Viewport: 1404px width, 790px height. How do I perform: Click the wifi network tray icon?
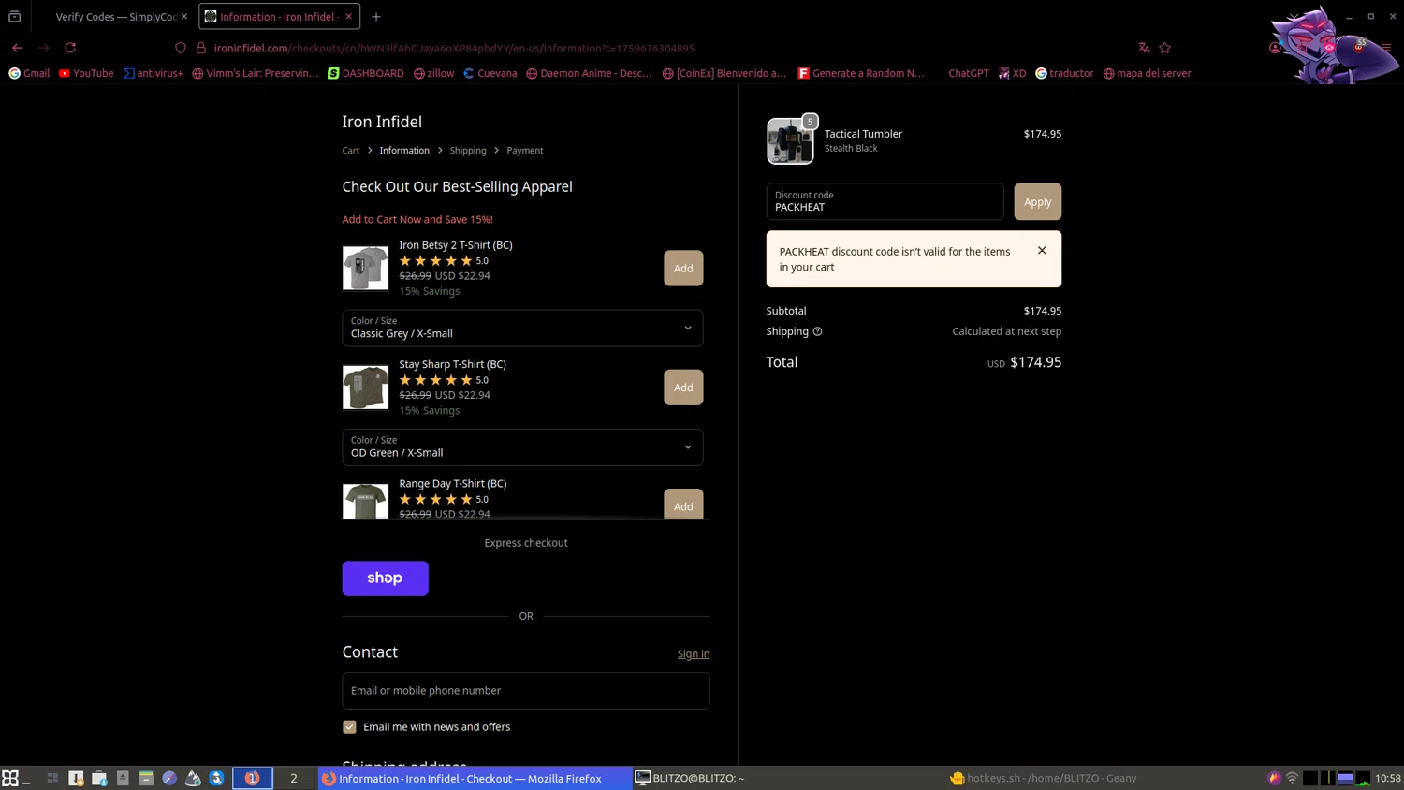point(1293,778)
